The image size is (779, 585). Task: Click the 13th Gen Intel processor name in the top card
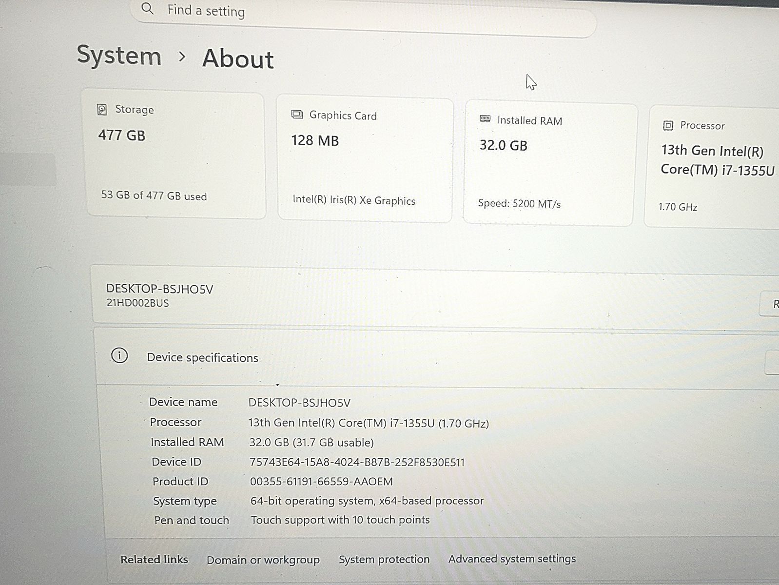click(716, 160)
